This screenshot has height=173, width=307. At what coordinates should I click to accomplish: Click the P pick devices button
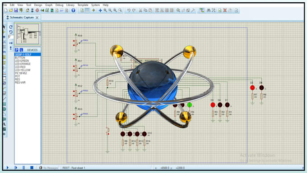tap(17, 50)
